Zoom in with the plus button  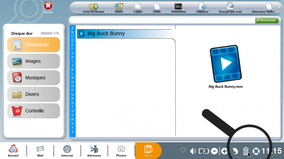pyautogui.click(x=224, y=151)
